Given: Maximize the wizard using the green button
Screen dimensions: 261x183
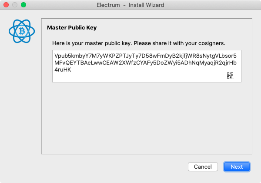Looking at the screenshot, I should [23, 5].
